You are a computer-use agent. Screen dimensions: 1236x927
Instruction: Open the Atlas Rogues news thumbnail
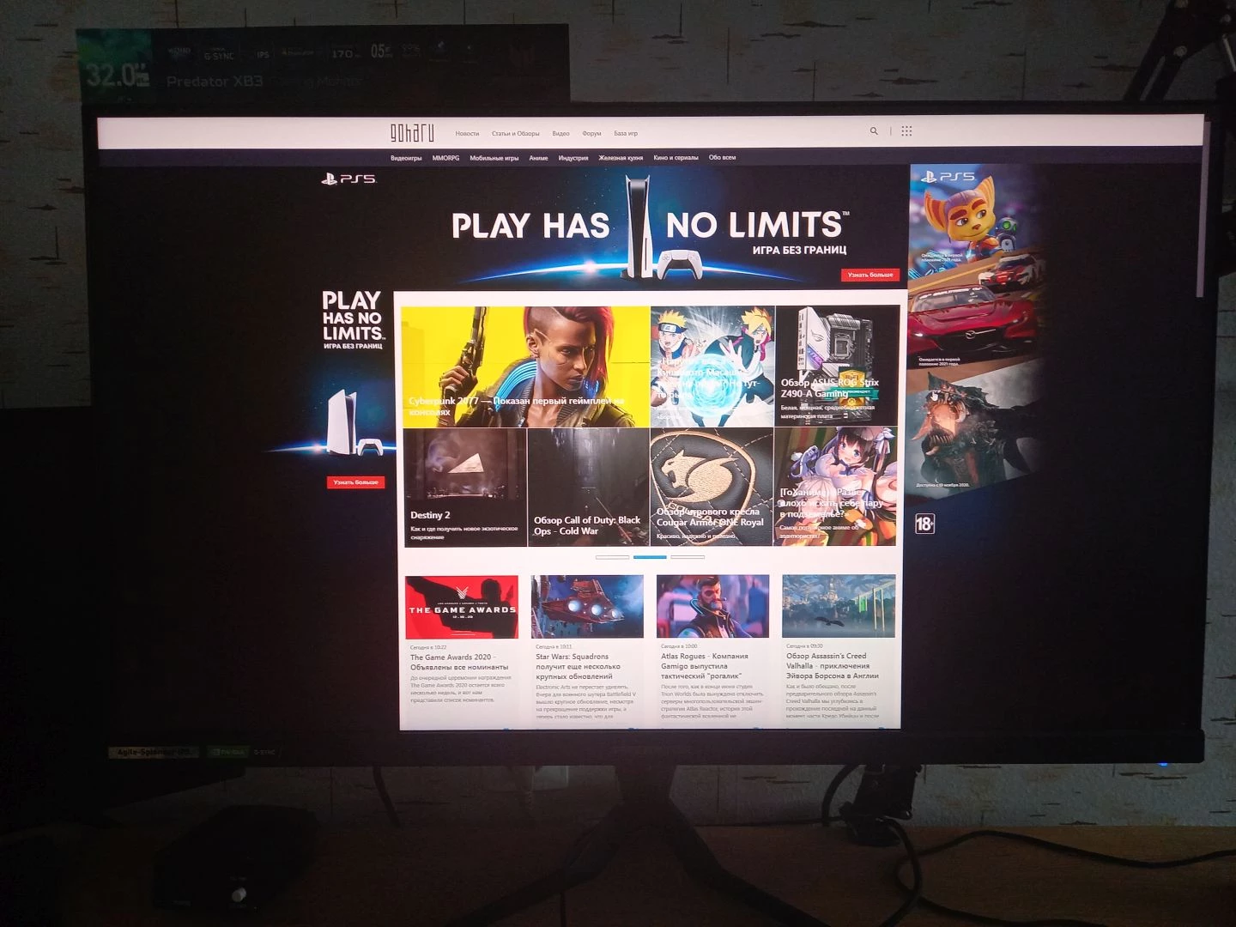coord(712,607)
